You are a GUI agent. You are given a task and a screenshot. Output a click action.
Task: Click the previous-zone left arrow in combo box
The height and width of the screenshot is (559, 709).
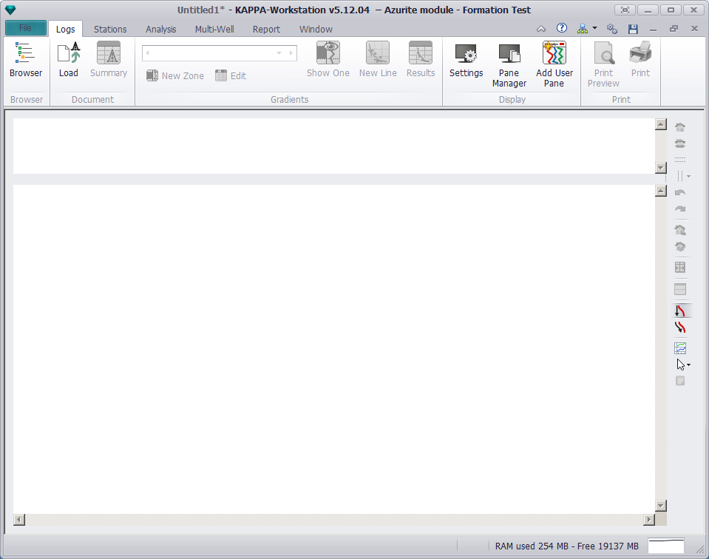(147, 53)
